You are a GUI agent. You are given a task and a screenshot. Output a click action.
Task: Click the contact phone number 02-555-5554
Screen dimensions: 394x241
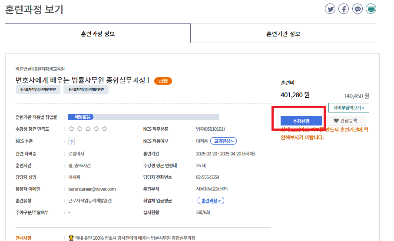click(208, 177)
